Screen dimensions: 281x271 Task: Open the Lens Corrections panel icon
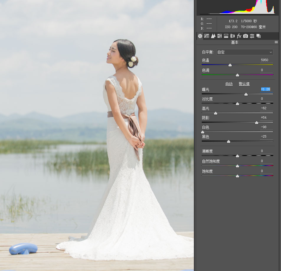coord(233,36)
